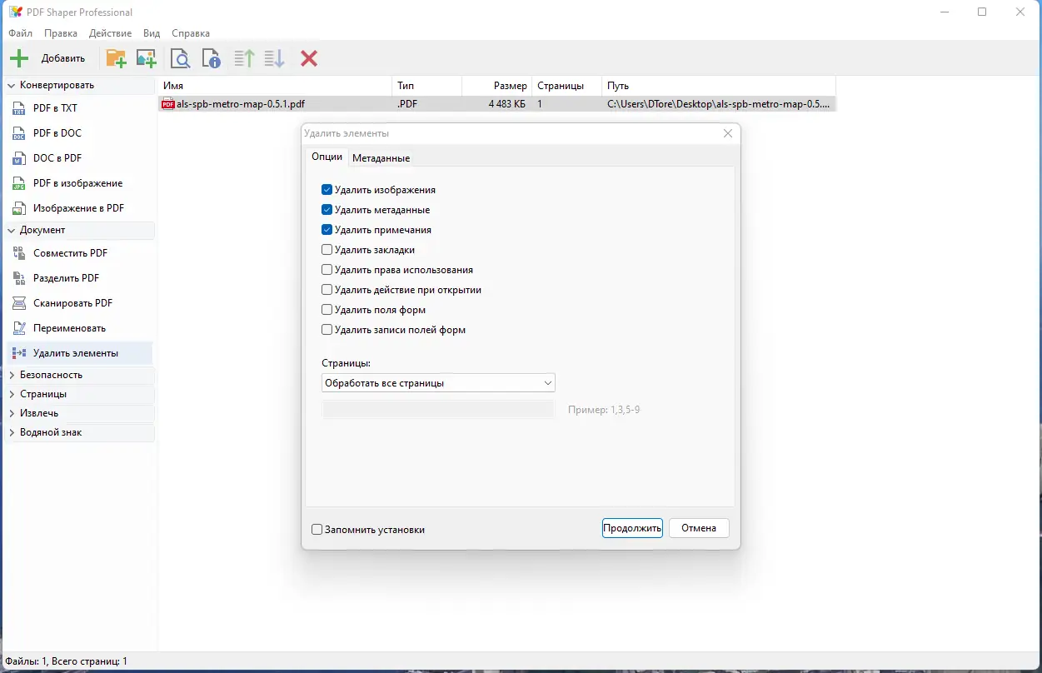1042x673 pixels.
Task: Sort by the Размер column header
Action: [496, 86]
